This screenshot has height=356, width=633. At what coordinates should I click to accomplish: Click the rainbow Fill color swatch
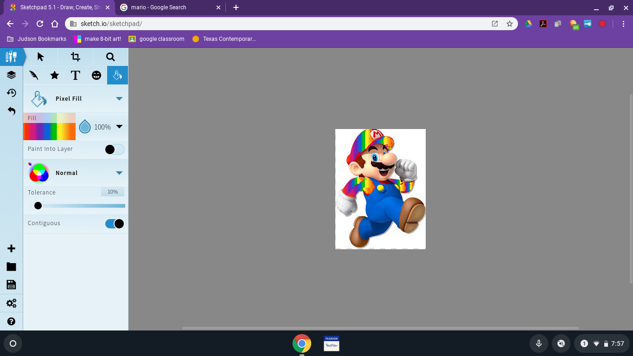click(49, 126)
